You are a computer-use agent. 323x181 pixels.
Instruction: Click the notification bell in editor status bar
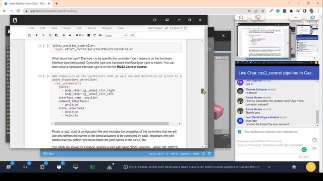pyautogui.click(x=203, y=154)
